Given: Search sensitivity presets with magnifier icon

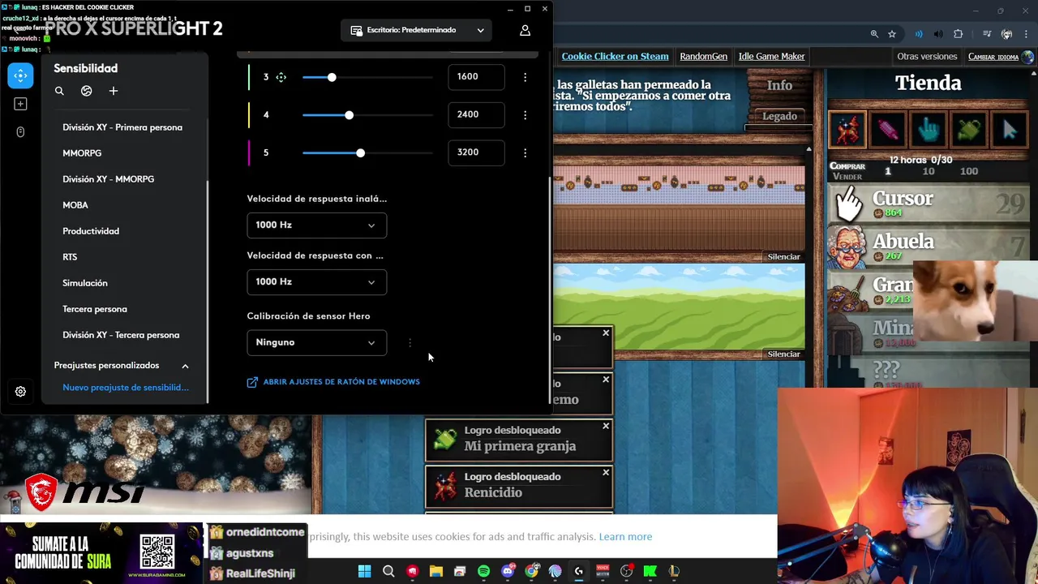Looking at the screenshot, I should (59, 91).
